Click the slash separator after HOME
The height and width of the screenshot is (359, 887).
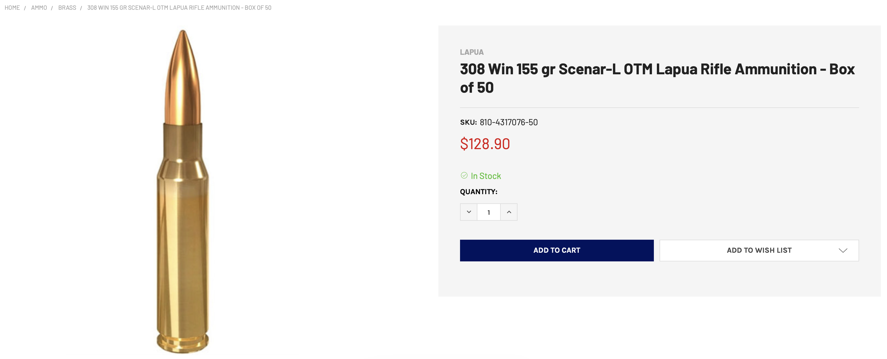[25, 8]
